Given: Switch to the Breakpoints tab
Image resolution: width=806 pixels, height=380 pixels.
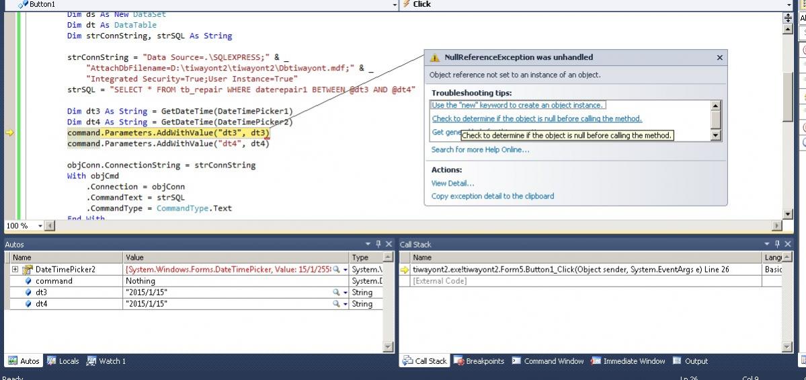Looking at the screenshot, I should click(x=479, y=361).
